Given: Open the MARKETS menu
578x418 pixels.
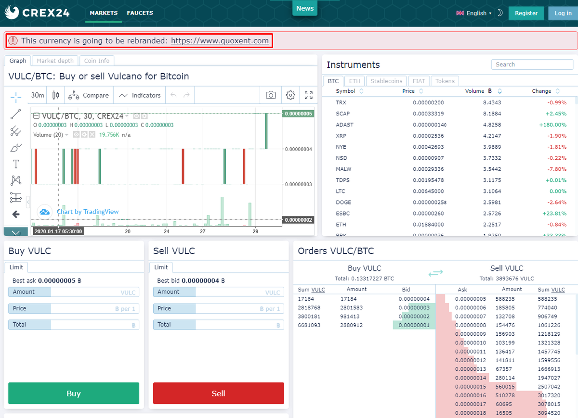Looking at the screenshot, I should (x=104, y=13).
